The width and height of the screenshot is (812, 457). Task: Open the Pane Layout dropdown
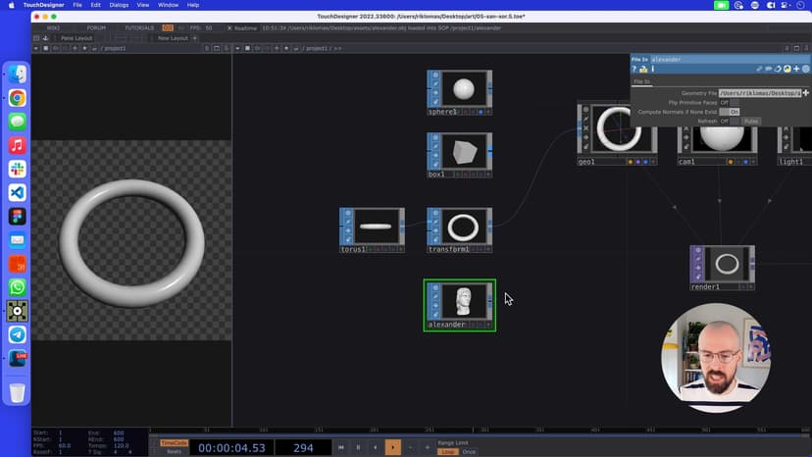(x=77, y=38)
